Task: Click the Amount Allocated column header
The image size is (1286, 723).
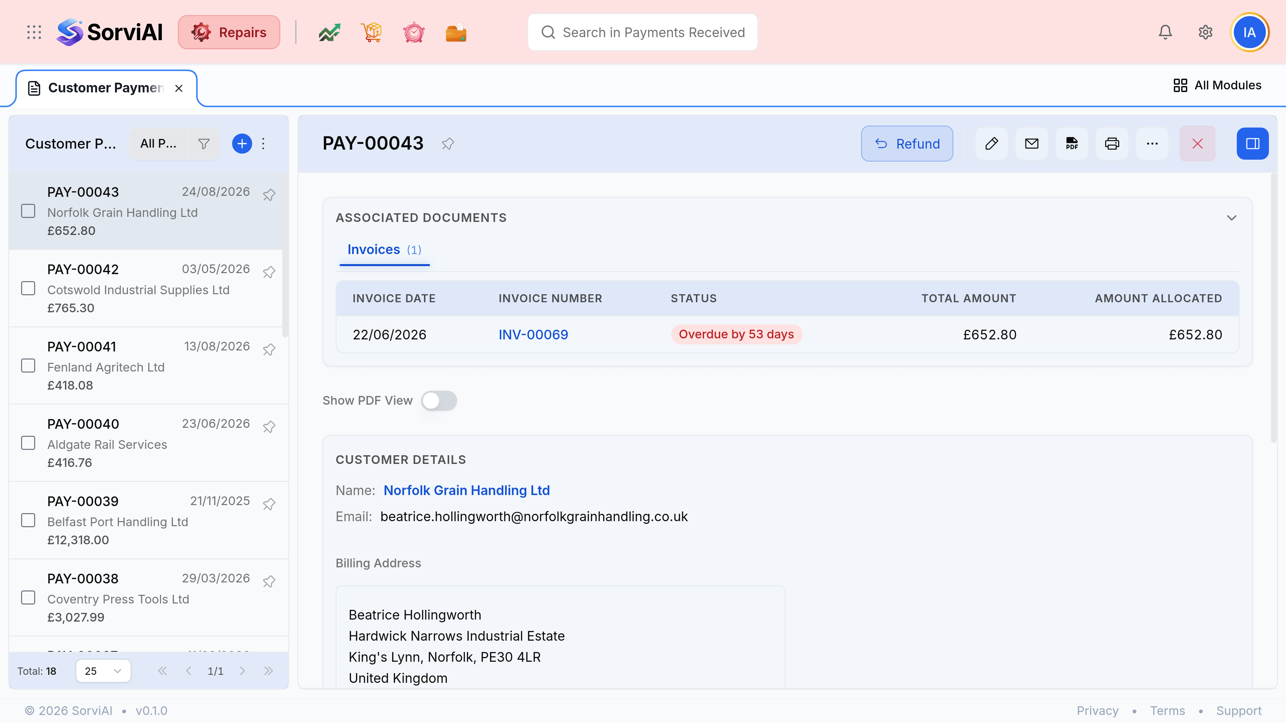Action: click(x=1158, y=298)
